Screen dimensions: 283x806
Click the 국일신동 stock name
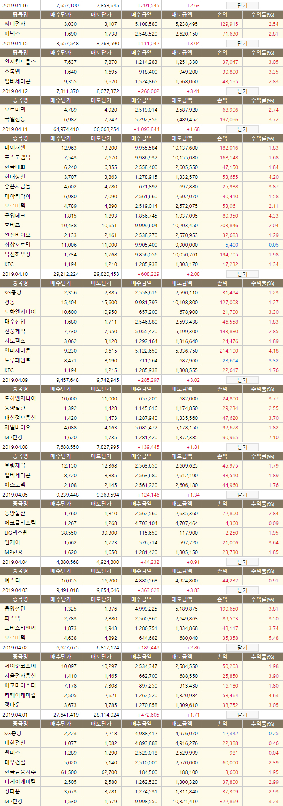click(15, 120)
